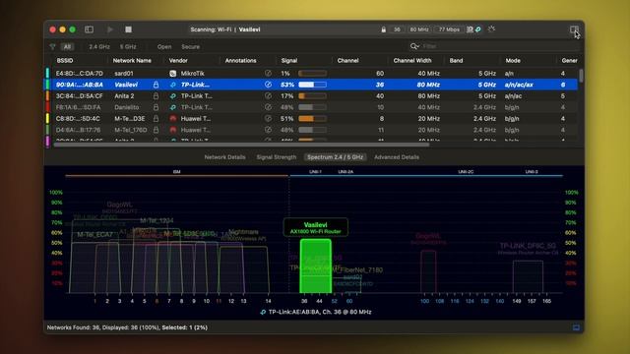
Task: Click lock icon on Anita 2 row
Action: 156,96
